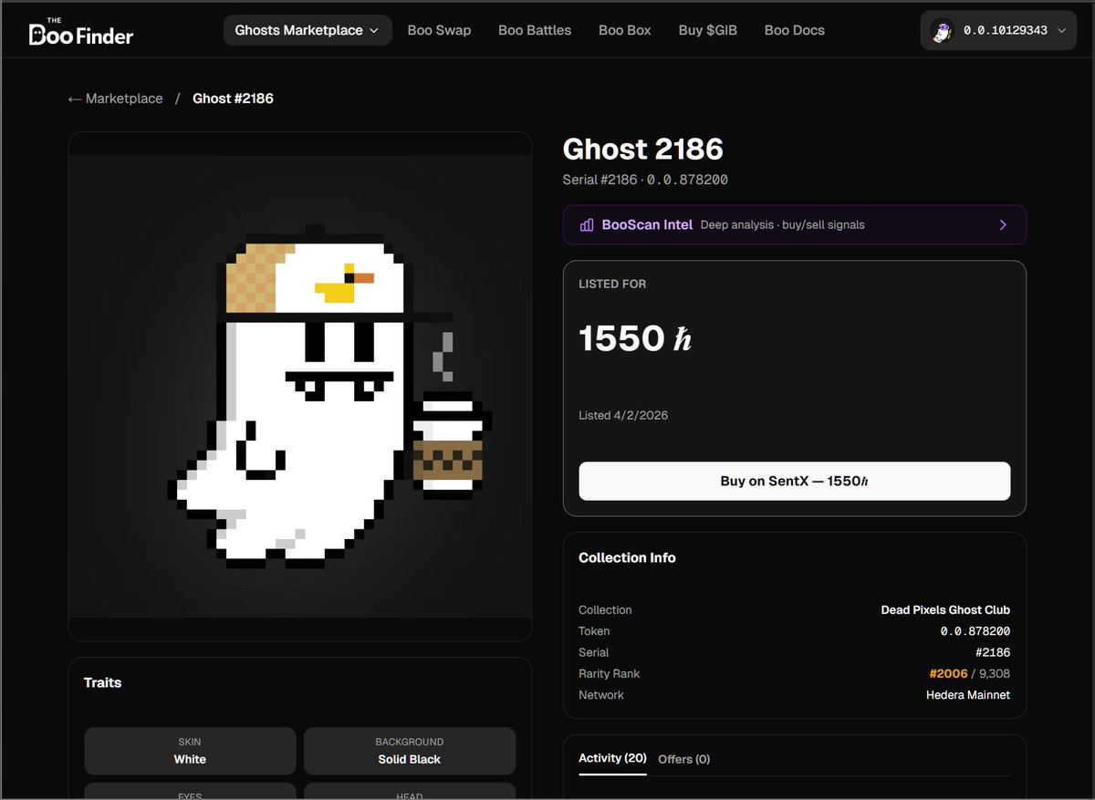The height and width of the screenshot is (800, 1095).
Task: Click the Ghost #2186 breadcrumb text
Action: [233, 99]
